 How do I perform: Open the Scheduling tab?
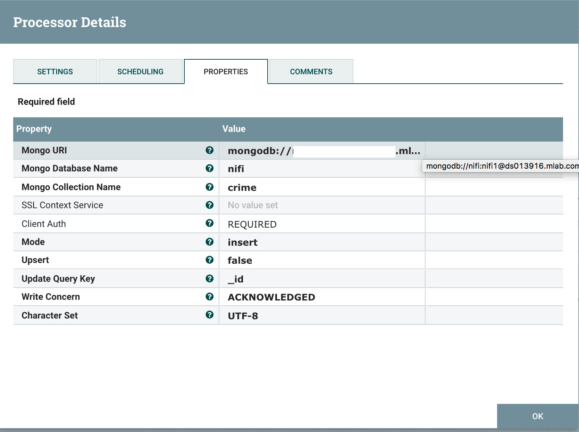pyautogui.click(x=141, y=71)
